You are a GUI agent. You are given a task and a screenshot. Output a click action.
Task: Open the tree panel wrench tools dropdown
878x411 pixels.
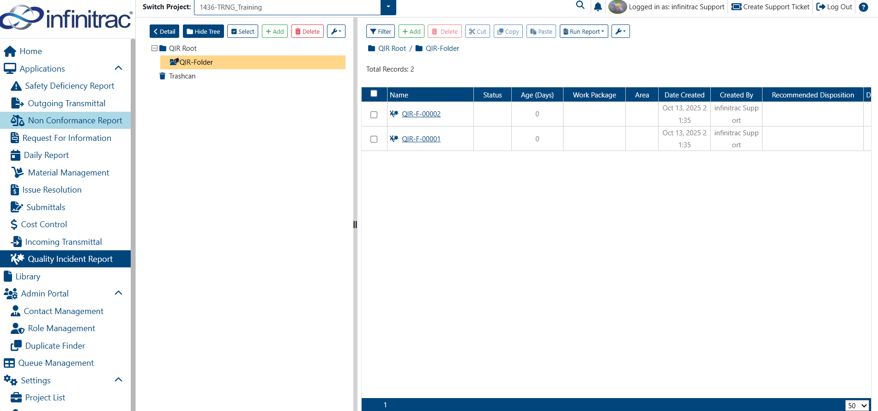click(x=336, y=31)
